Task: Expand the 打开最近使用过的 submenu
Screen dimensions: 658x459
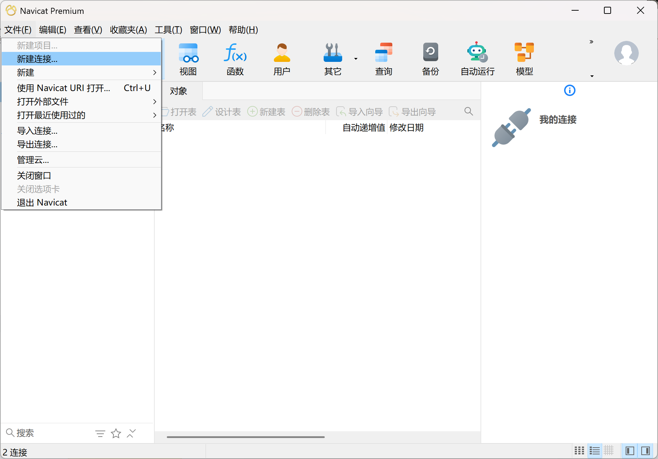Action: click(81, 115)
